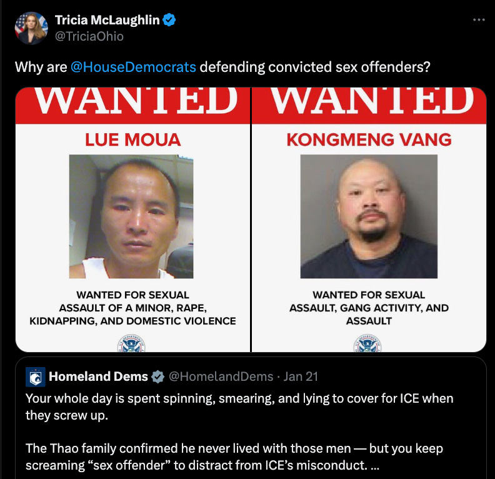Expand the truncated quoted tweet via trailing ellipsis

374,466
